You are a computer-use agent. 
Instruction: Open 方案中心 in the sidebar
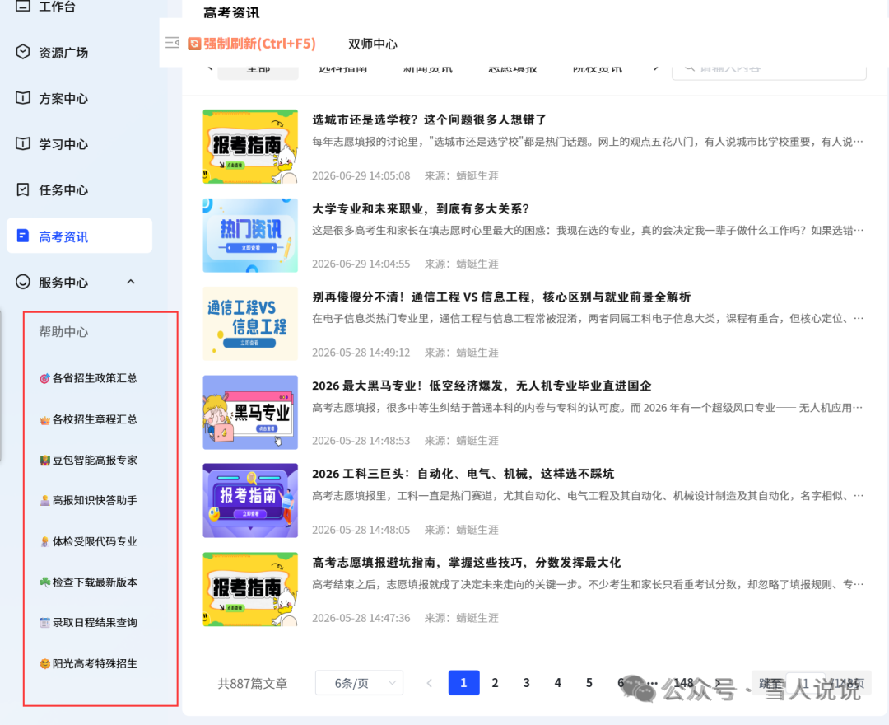63,99
